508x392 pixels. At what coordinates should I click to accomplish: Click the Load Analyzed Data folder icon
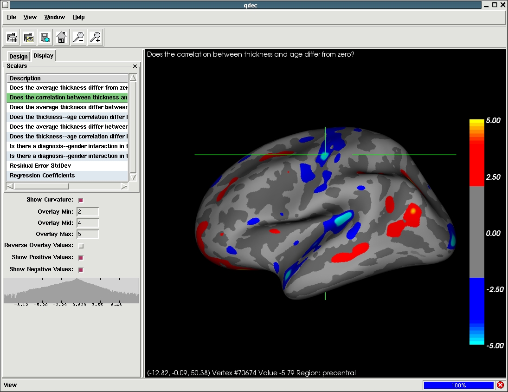point(29,38)
